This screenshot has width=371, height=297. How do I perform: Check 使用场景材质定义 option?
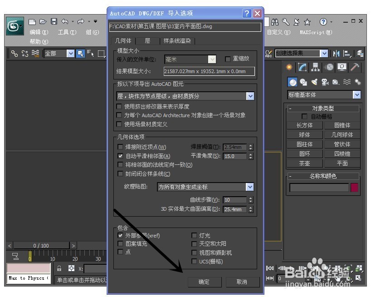[119, 124]
